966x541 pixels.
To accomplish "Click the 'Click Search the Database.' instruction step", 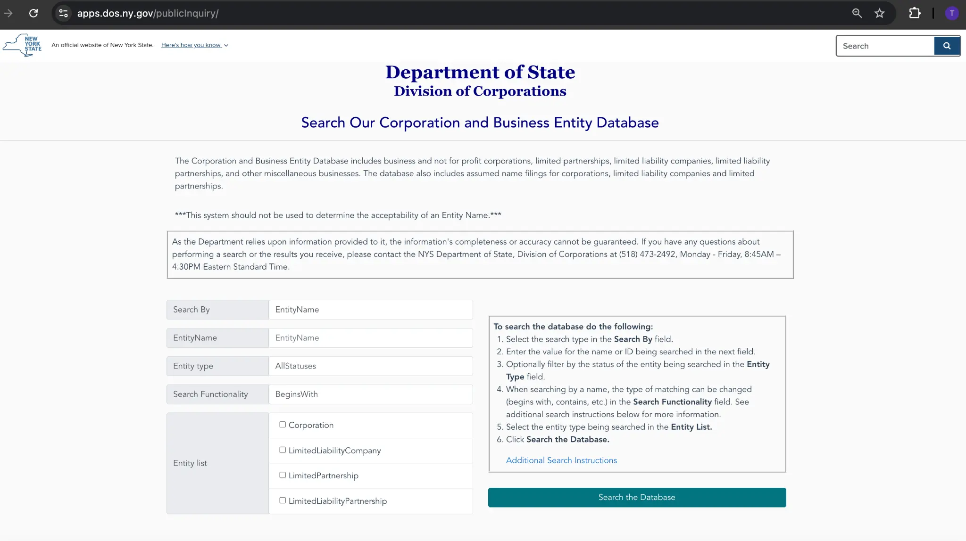I will (x=558, y=440).
